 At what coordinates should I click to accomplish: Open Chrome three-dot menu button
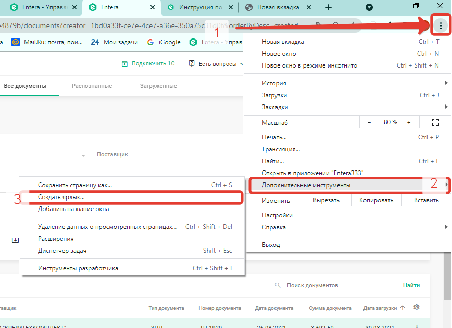point(441,26)
